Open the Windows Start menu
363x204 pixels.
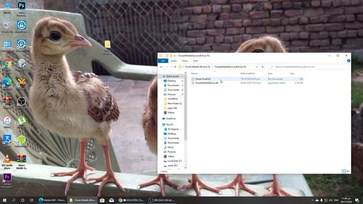coord(5,200)
